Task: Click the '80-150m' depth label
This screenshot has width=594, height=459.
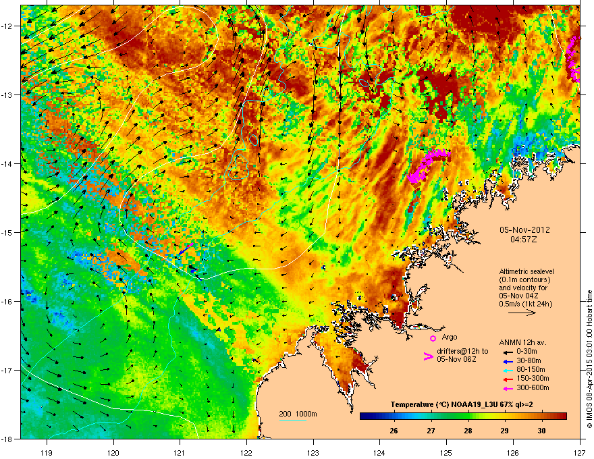Action: (x=531, y=369)
